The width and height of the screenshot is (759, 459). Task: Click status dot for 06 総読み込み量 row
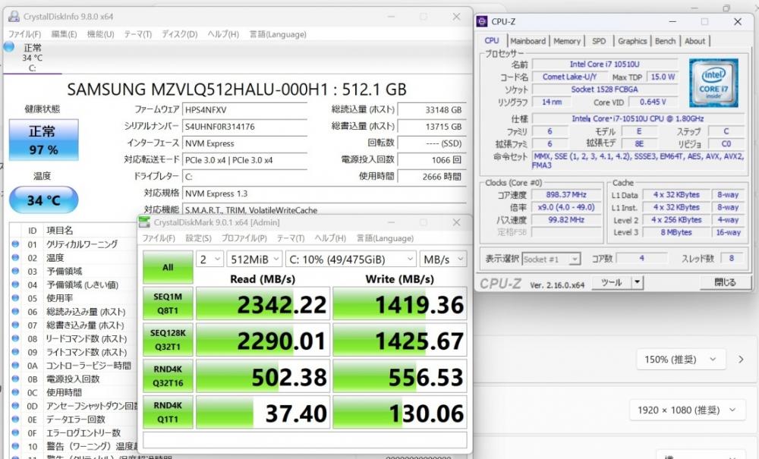[15, 312]
